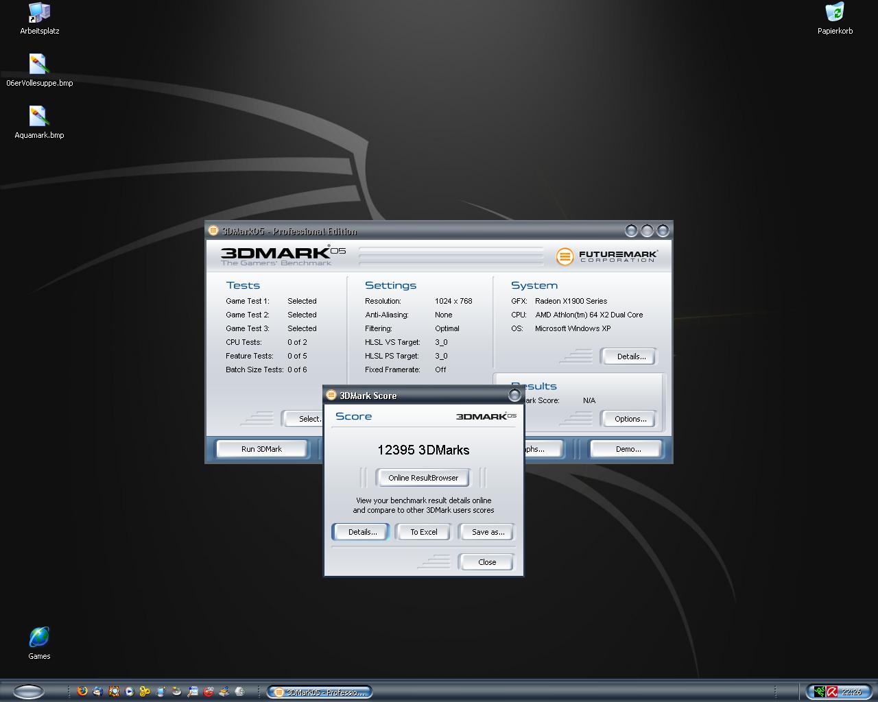The height and width of the screenshot is (702, 878).
Task: Click 'Microsoft Windows XP' OS text
Action: point(573,328)
